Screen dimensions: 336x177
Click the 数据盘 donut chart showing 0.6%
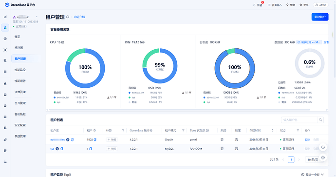[310, 63]
